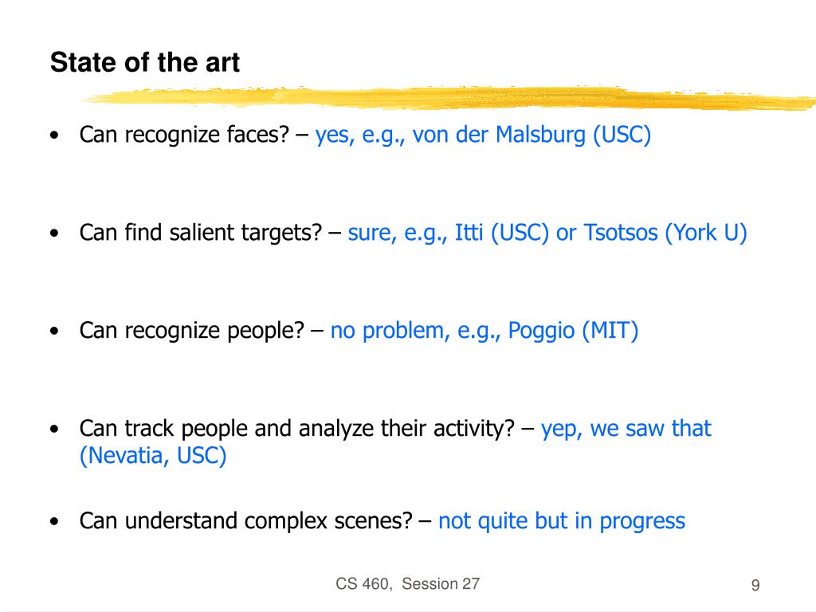
Task: Click the 'yep, we saw that' phrase
Action: [x=626, y=430]
